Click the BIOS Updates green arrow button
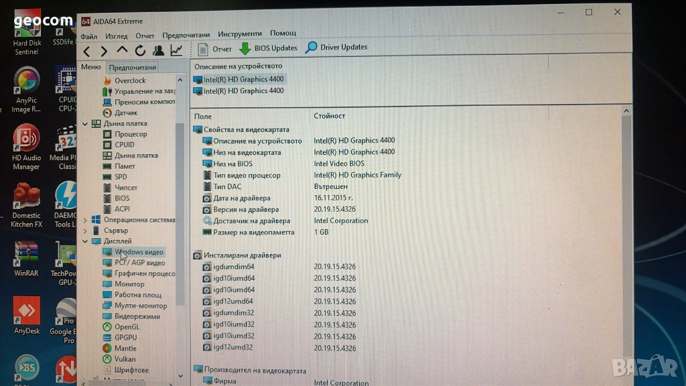 coord(268,48)
